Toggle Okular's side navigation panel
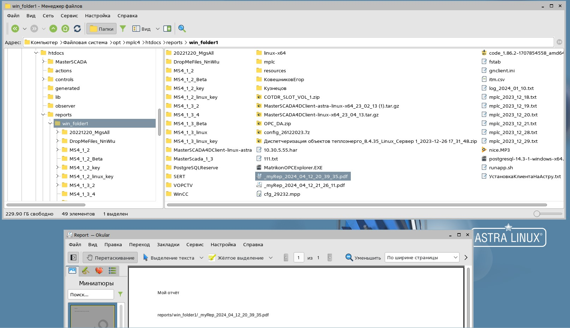This screenshot has height=328, width=570. (73, 258)
